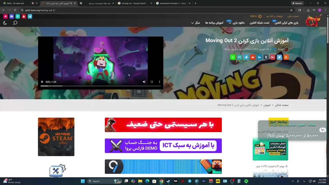Seek along the video progress bar
Screen dimensions: 329x185
pos(100,86)
